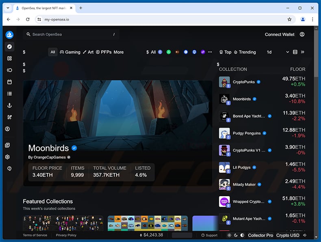Open the fish-themed featured collection thumbnail
Screen dimensions: 321x242
click(x=148, y=223)
